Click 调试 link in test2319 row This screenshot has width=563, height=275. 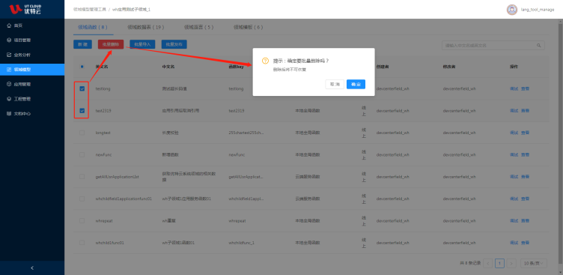[x=514, y=111]
